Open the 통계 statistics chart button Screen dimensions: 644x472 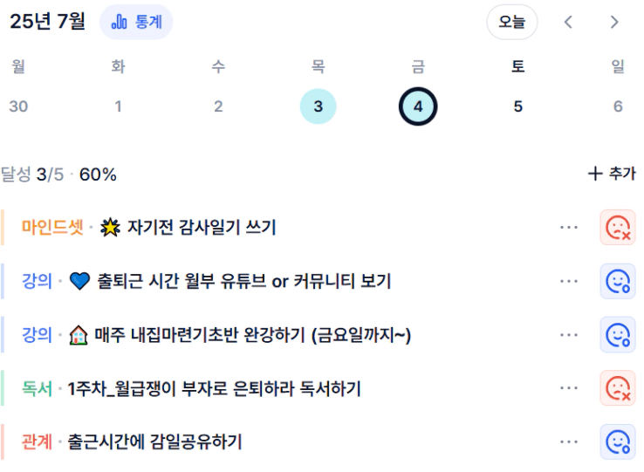(136, 22)
